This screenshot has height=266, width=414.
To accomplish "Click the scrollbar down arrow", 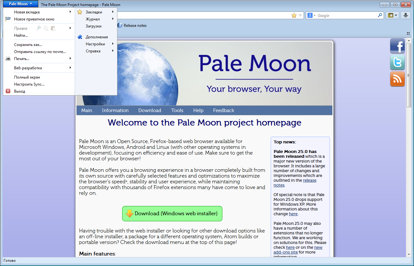I will 409,254.
